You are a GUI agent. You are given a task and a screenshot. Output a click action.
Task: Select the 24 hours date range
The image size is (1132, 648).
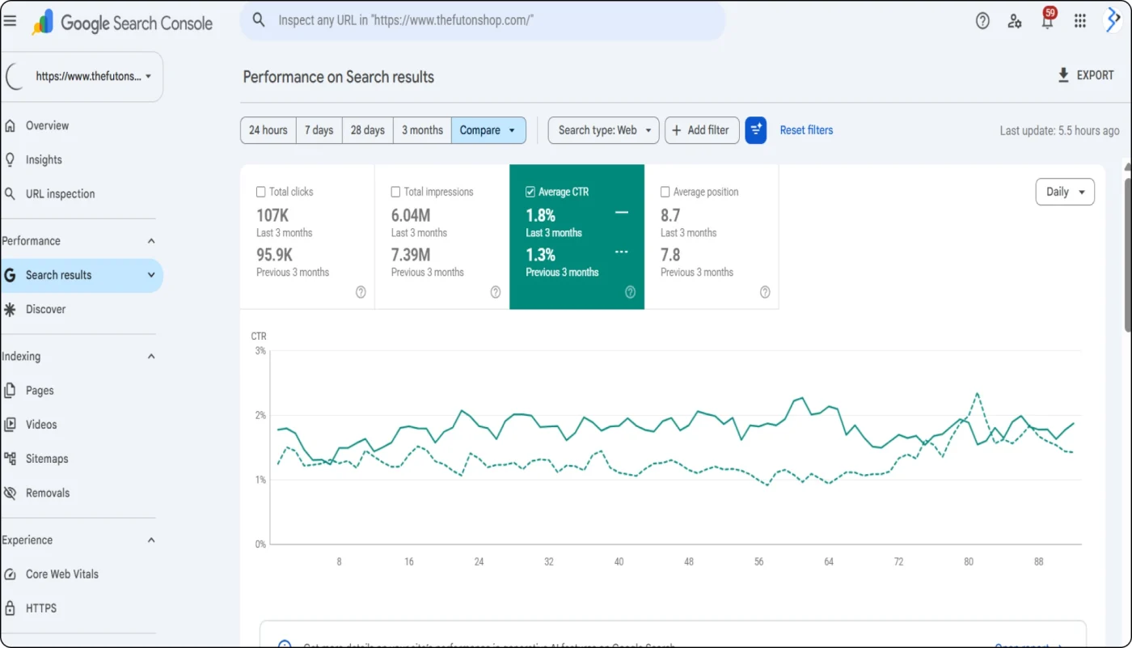pos(268,130)
